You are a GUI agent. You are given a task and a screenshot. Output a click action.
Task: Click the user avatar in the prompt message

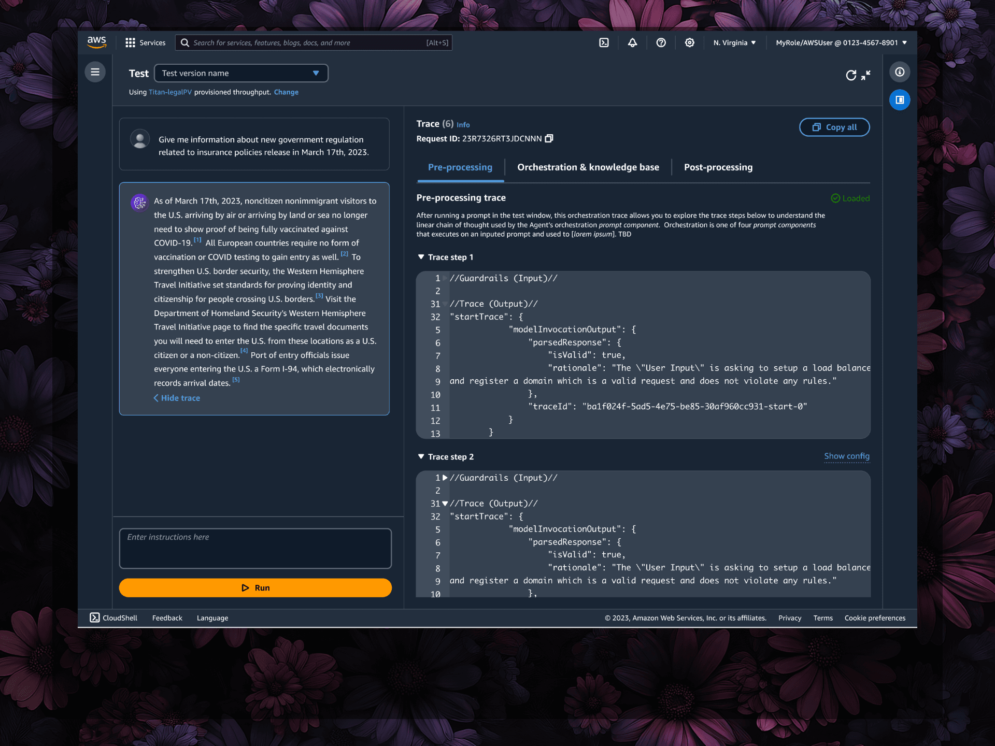click(x=140, y=139)
